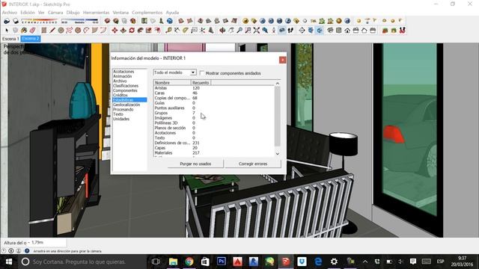
Task: Pick the Paint Bucket tool
Action: [24, 30]
